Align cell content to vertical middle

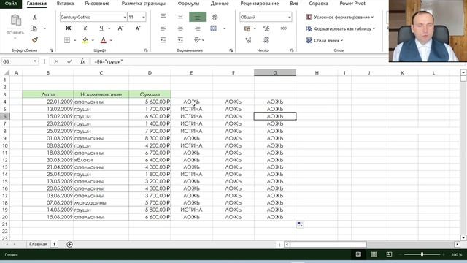pyautogui.click(x=180, y=17)
